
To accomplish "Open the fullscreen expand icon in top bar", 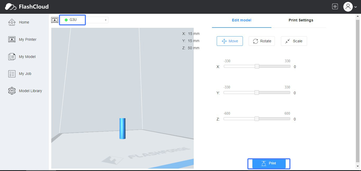I will pyautogui.click(x=335, y=6).
